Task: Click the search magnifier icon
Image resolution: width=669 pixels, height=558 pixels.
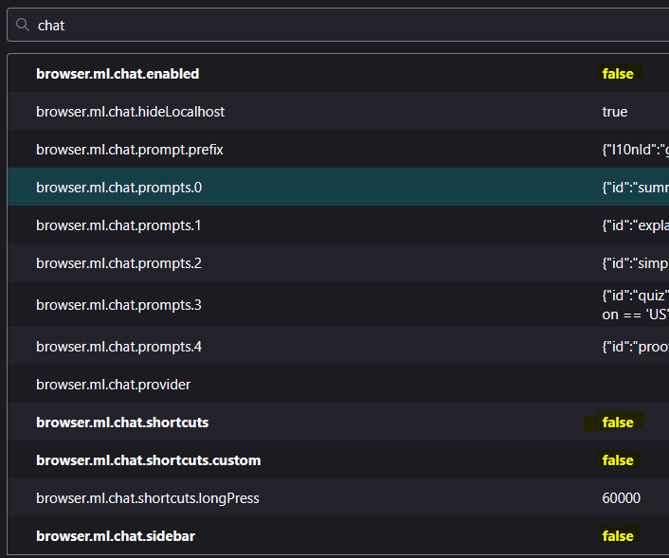Action: [x=23, y=26]
